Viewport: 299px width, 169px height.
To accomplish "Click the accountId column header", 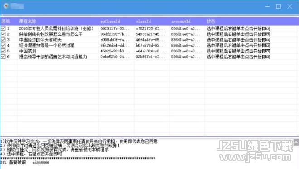I will tap(181, 21).
